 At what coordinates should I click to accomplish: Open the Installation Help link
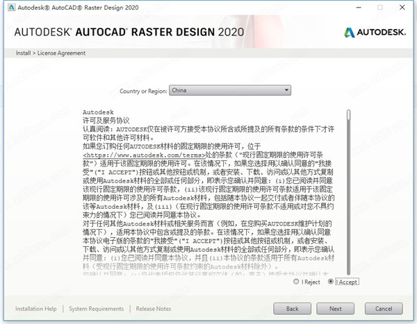36,309
